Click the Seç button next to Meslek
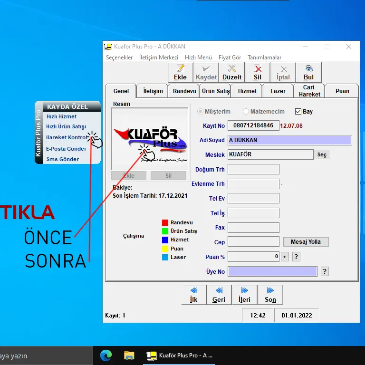Image resolution: width=365 pixels, height=365 pixels. click(x=322, y=155)
